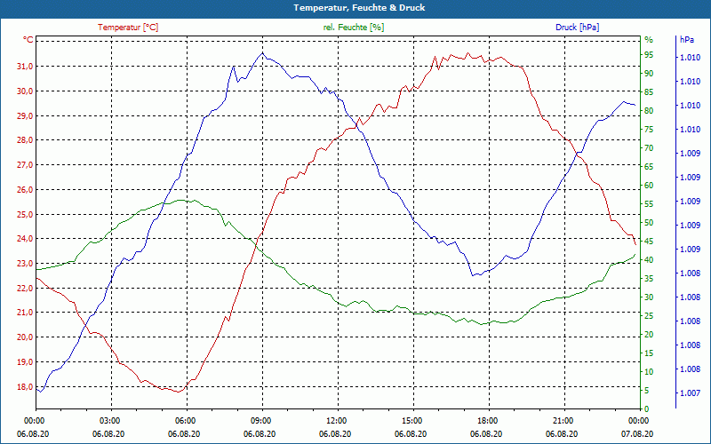
Task: Click the 65 humidity axis tick
Action: (649, 167)
